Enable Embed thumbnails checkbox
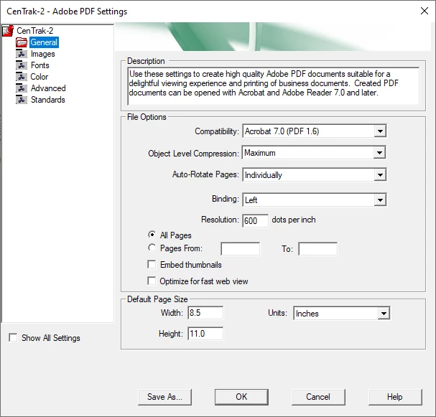This screenshot has height=417, width=436. 152,264
